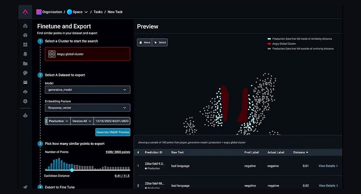
Task: Click New Task in the breadcrumb
Action: [115, 12]
